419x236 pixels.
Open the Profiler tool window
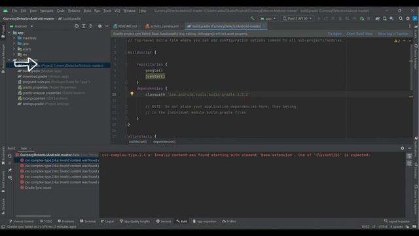click(x=229, y=222)
